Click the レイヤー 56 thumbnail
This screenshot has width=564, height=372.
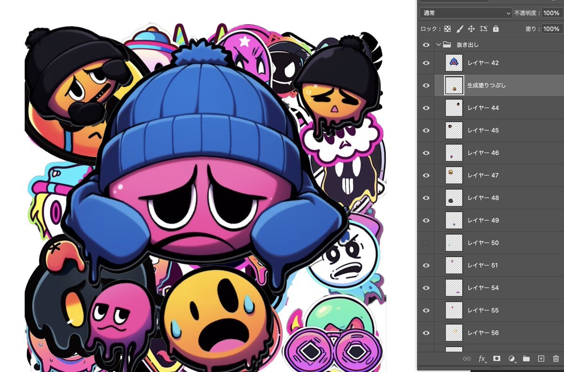pos(454,333)
